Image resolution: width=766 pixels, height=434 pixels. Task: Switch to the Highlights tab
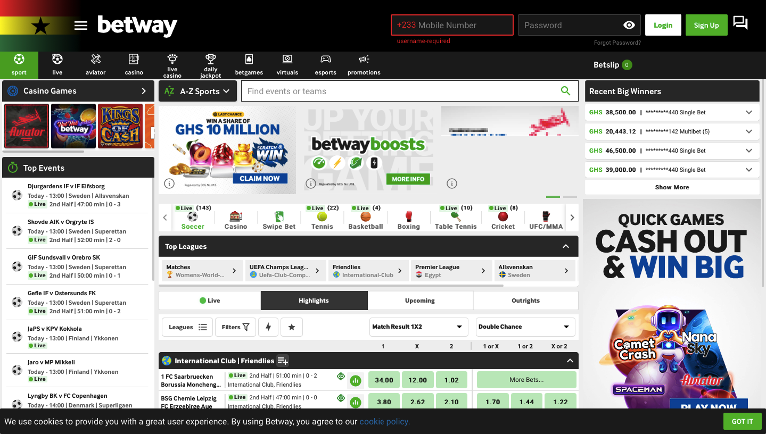(x=314, y=301)
